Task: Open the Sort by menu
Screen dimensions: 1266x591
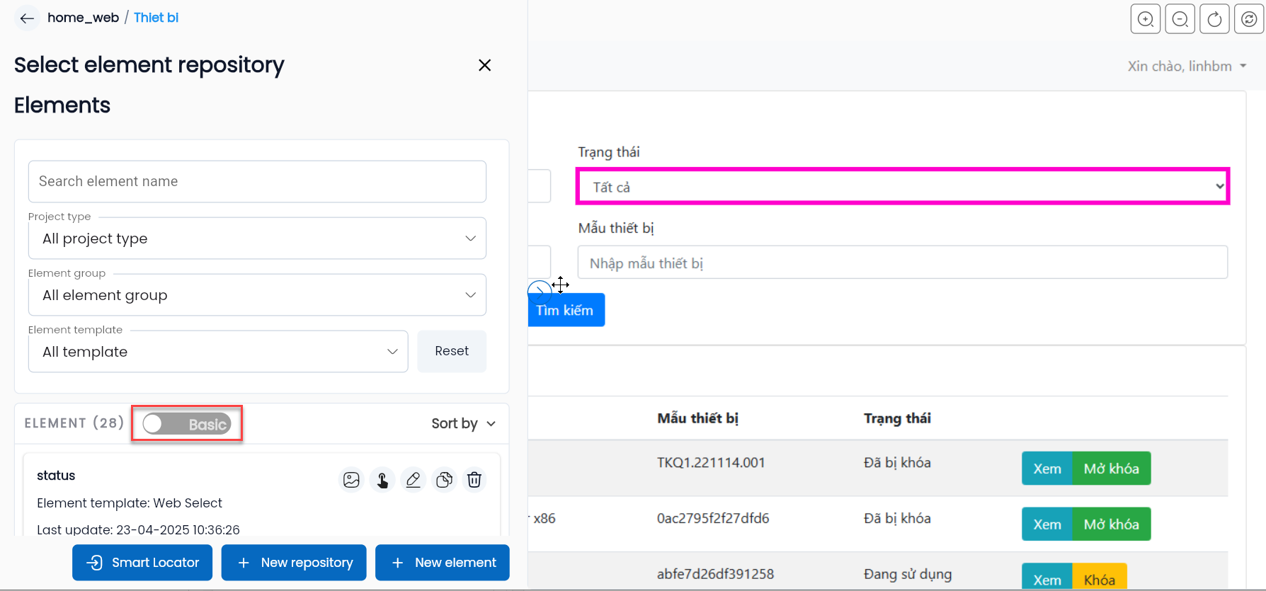Action: click(464, 423)
